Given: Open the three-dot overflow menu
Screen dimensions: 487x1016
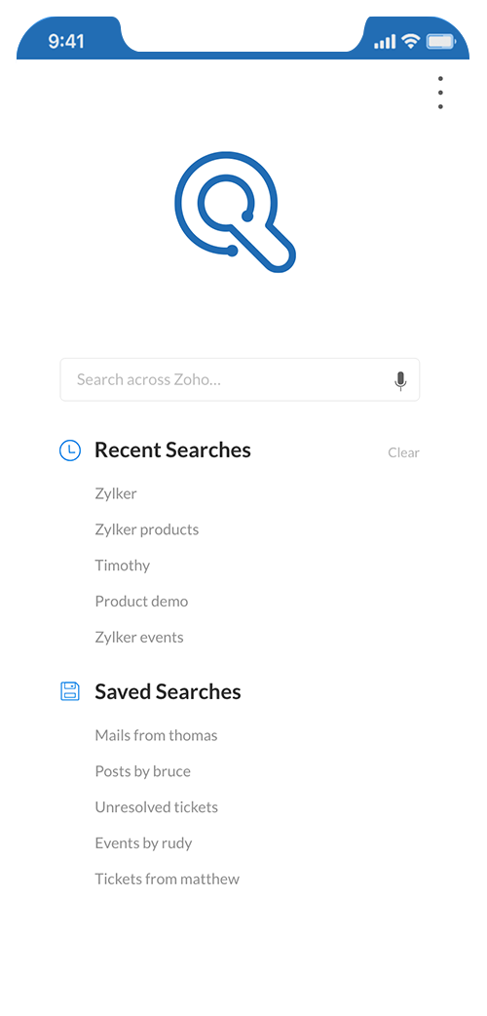Looking at the screenshot, I should [x=440, y=93].
